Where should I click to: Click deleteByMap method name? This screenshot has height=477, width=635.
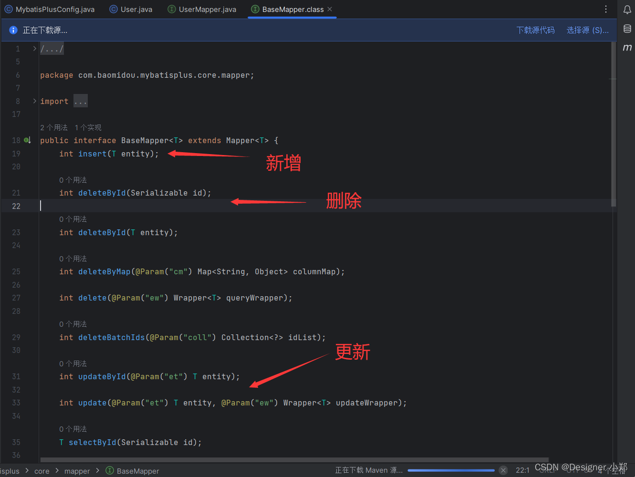104,271
